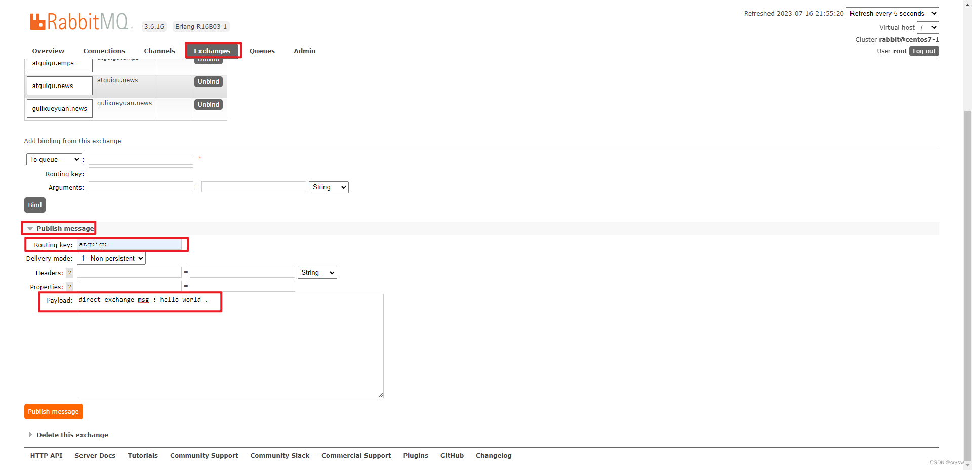Focus the Headers value field
972x470 pixels.
tap(242, 272)
